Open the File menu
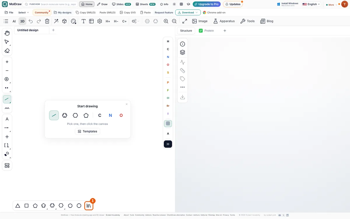Image resolution: width=350 pixels, height=219 pixels. click(9, 13)
